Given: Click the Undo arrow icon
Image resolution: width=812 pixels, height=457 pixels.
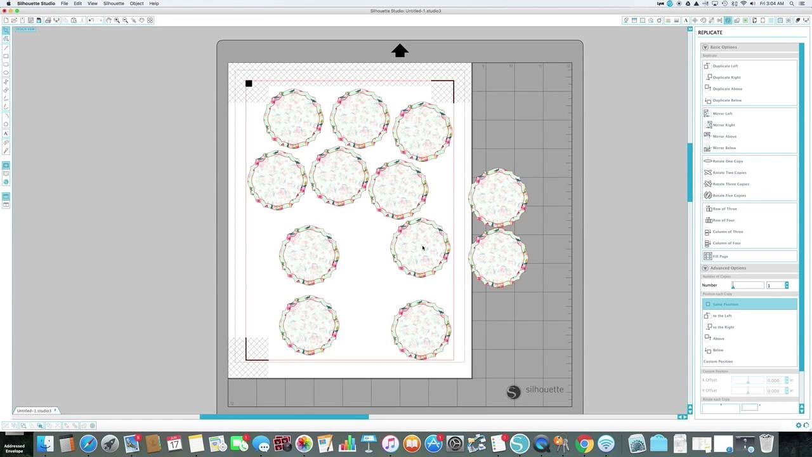Looking at the screenshot, I should (91, 20).
